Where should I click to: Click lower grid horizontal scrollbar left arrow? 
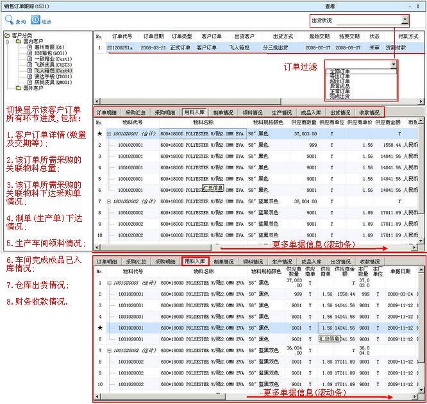97,396
